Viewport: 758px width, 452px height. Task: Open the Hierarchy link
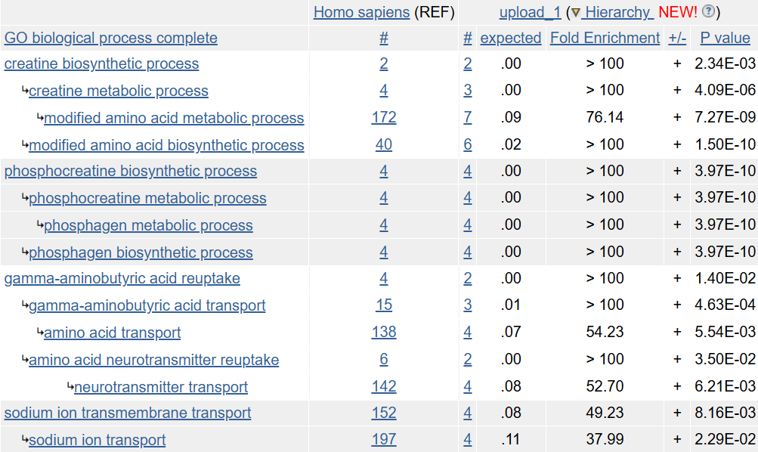(x=617, y=12)
